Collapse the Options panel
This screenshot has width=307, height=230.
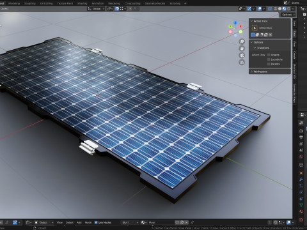point(252,42)
